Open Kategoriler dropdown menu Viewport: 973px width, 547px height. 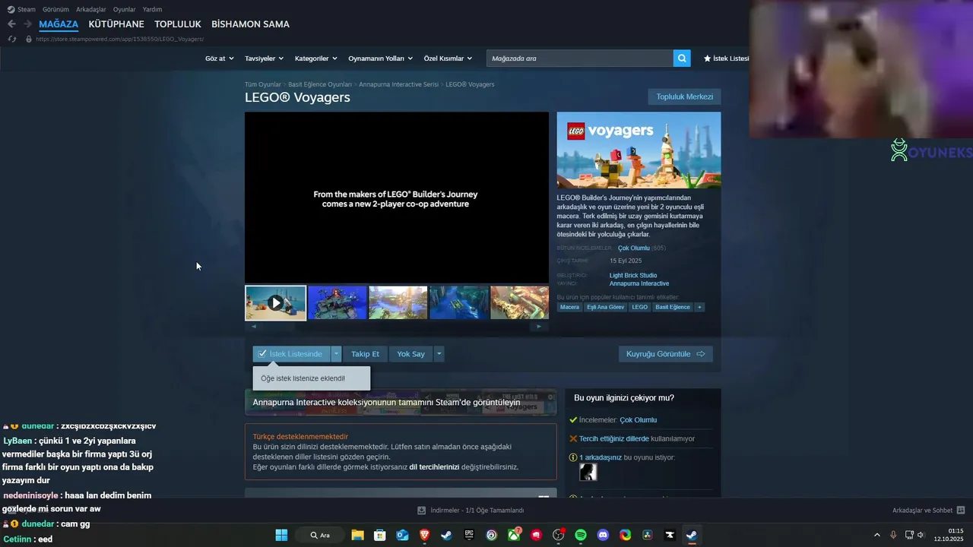[316, 58]
